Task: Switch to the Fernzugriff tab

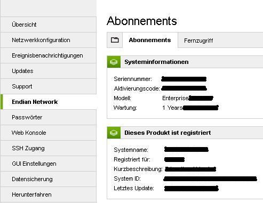Action: click(198, 40)
